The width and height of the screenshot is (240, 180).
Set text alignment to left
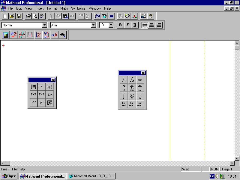click(144, 25)
